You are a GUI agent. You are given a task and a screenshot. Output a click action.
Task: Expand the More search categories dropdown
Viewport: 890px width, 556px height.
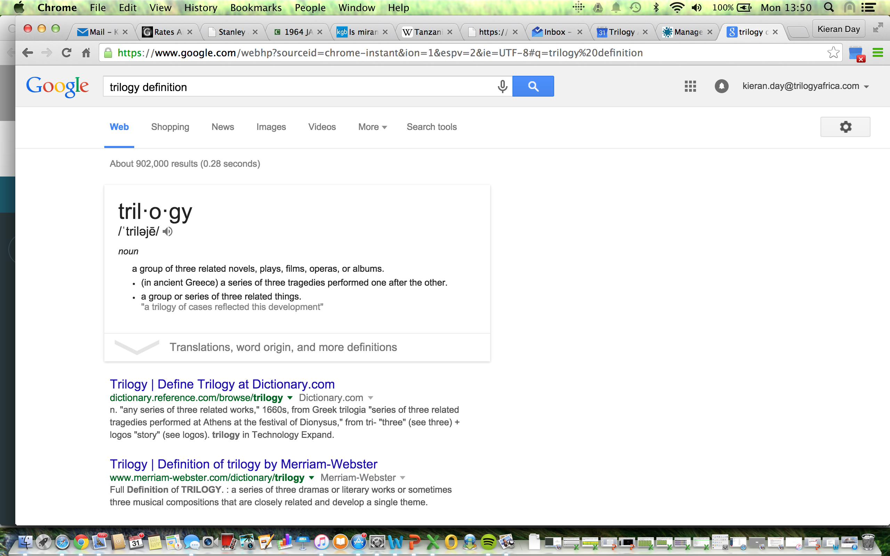coord(372,127)
